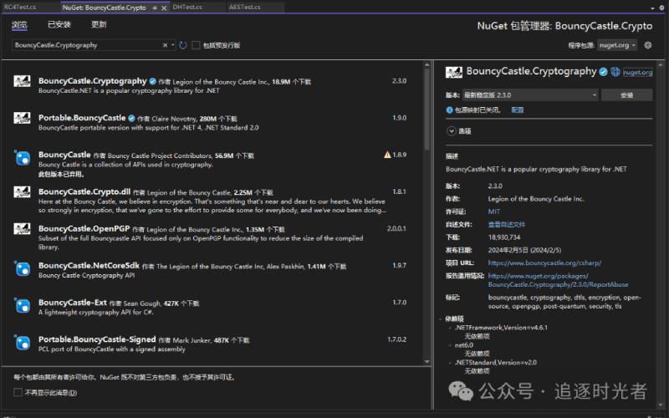
Task: Click the Install (安装) button
Action: 626,95
